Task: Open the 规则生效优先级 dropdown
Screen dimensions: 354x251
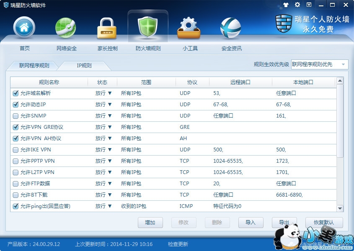Action: pos(320,64)
